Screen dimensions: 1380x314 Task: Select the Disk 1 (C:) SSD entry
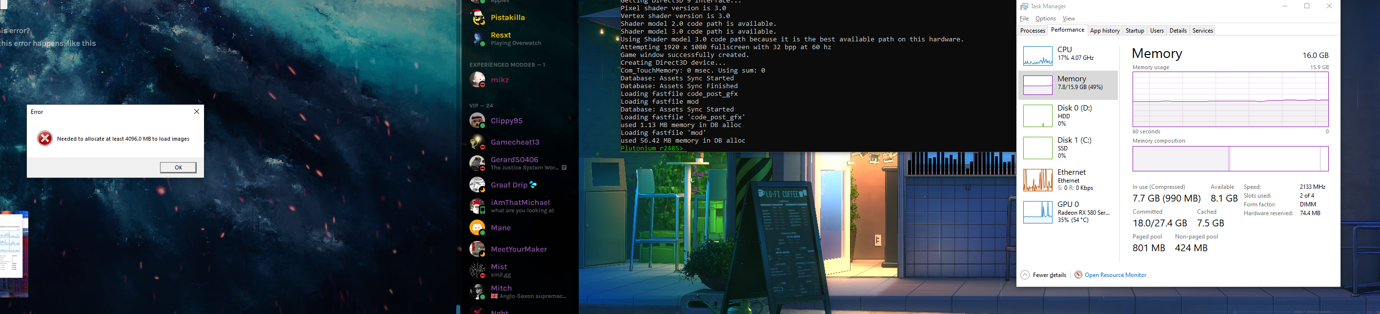coord(1068,148)
